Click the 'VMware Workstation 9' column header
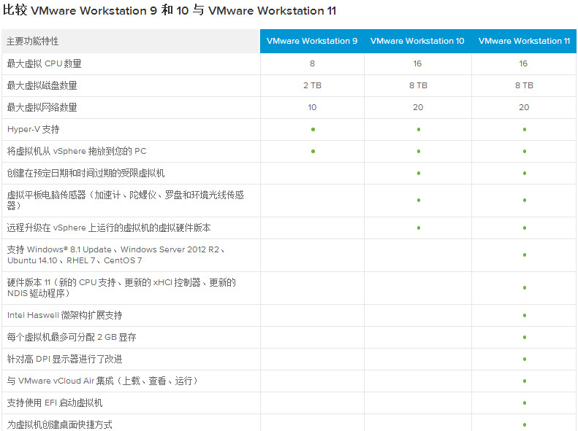The height and width of the screenshot is (431, 578). [312, 41]
